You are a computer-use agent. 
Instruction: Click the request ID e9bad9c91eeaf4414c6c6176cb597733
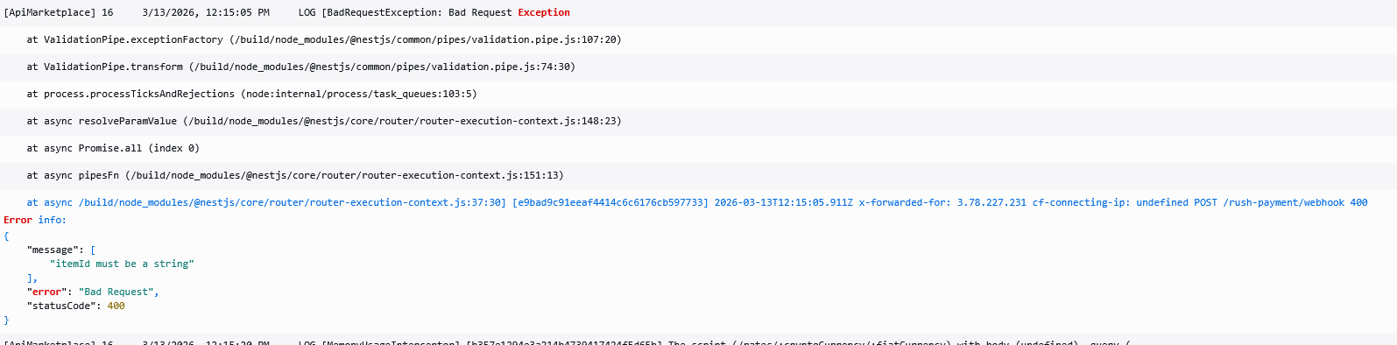pyautogui.click(x=610, y=203)
